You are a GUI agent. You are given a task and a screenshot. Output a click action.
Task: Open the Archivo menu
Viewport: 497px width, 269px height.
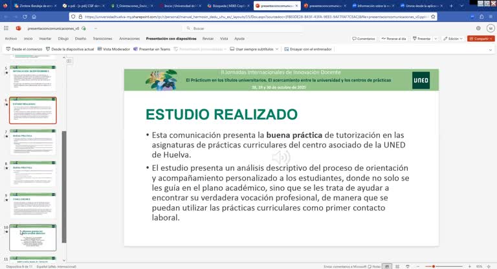pos(11,39)
